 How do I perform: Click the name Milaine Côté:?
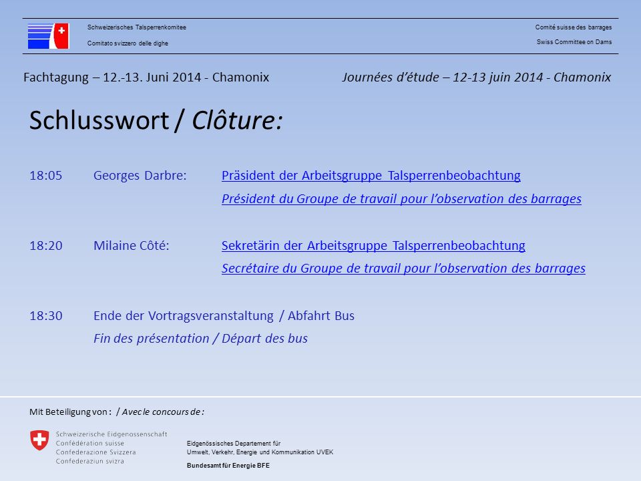[x=132, y=245]
